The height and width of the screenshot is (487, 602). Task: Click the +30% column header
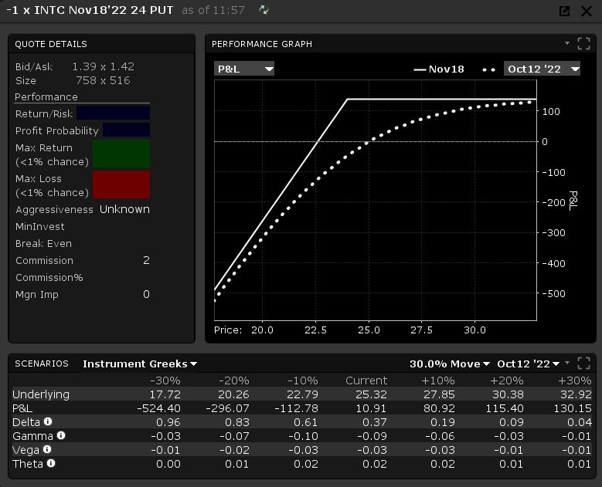click(x=574, y=380)
